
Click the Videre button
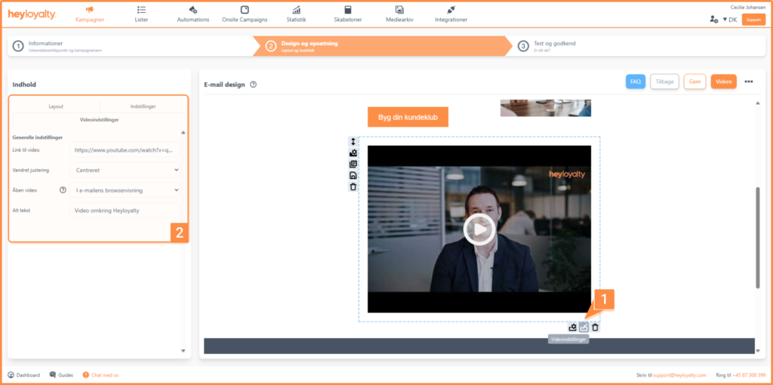[x=723, y=82]
